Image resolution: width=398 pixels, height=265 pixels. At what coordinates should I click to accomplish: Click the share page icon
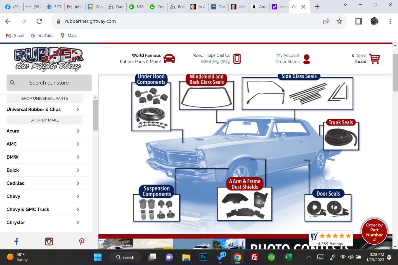click(326, 21)
